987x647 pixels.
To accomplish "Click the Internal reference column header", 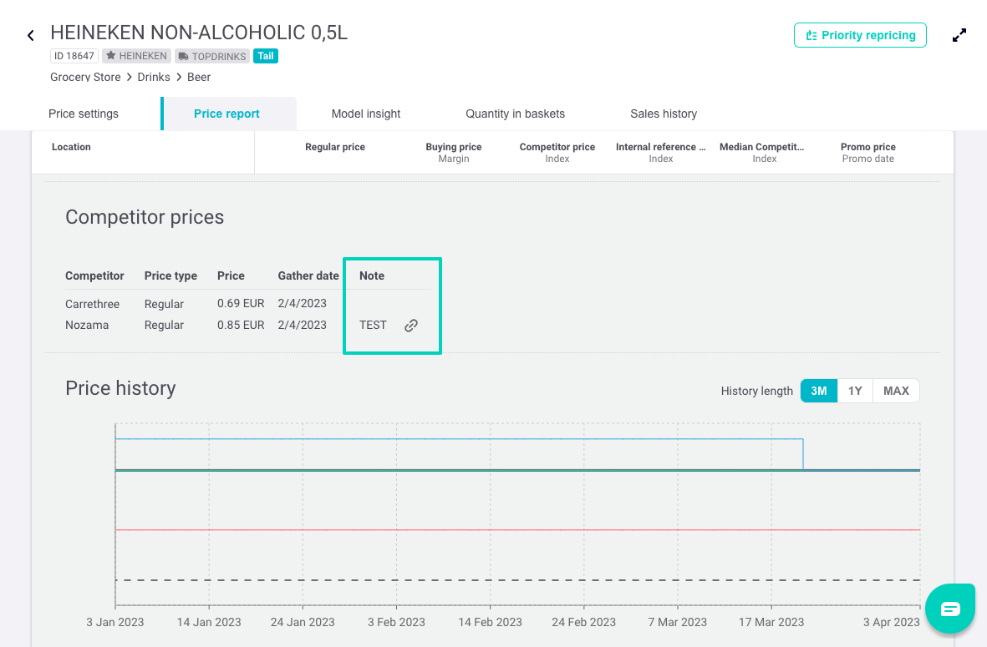I will 660,147.
